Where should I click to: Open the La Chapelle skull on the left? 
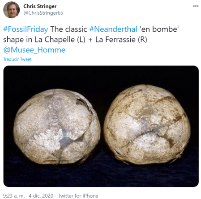point(57,126)
